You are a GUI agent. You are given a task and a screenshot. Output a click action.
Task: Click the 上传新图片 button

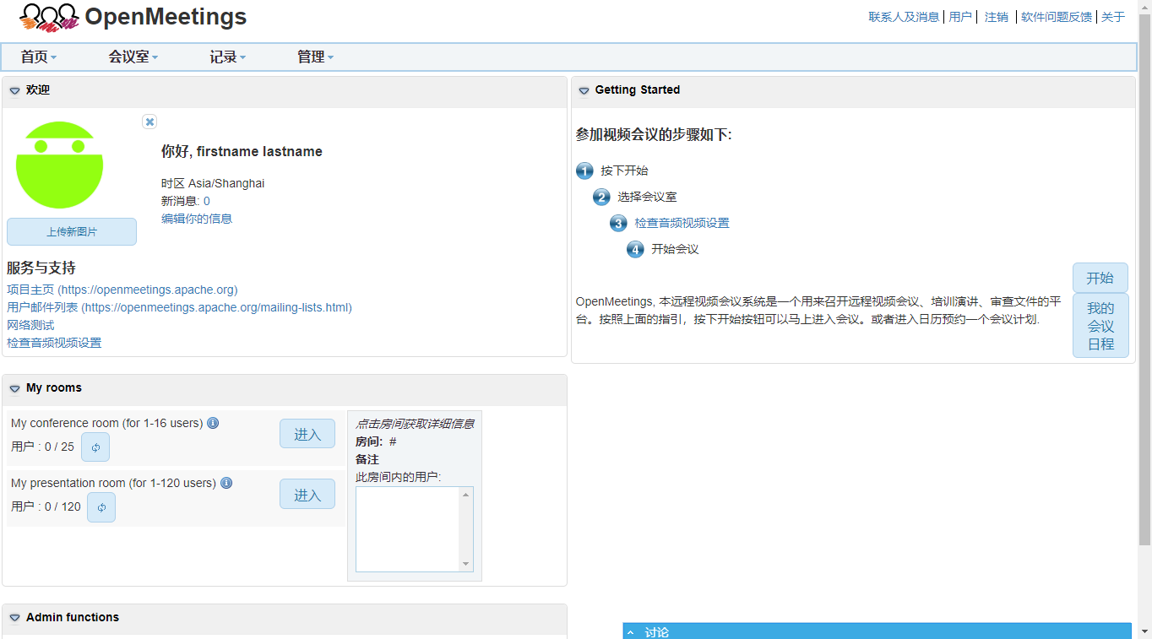tap(72, 232)
